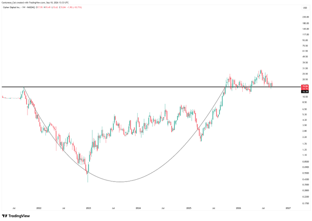The image size is (312, 221).
Task: Click the 2022 label on time axis
Action: 39,208
